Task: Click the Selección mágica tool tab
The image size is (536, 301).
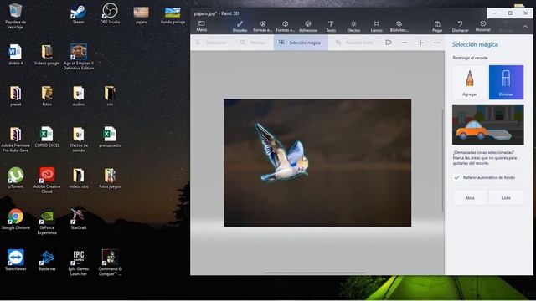Action: [x=301, y=43]
